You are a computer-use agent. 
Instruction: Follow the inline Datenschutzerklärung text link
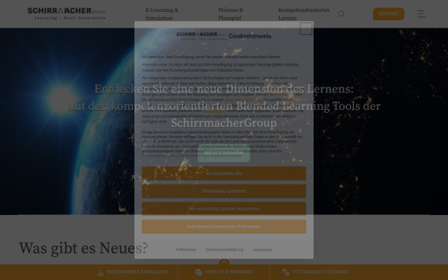tap(243, 100)
